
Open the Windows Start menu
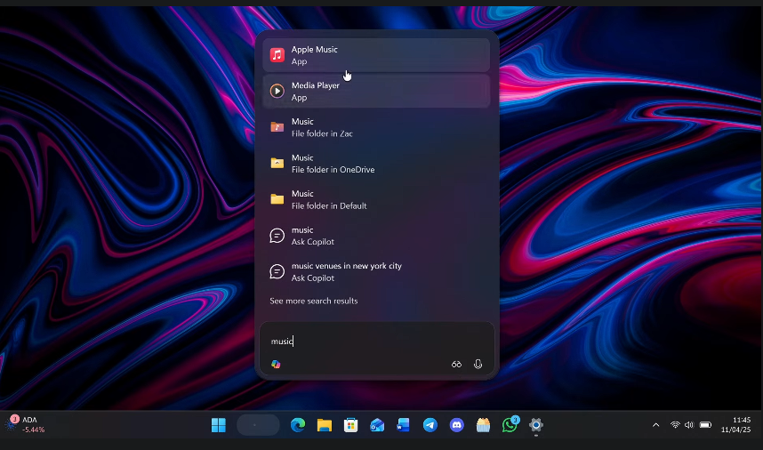tap(219, 425)
